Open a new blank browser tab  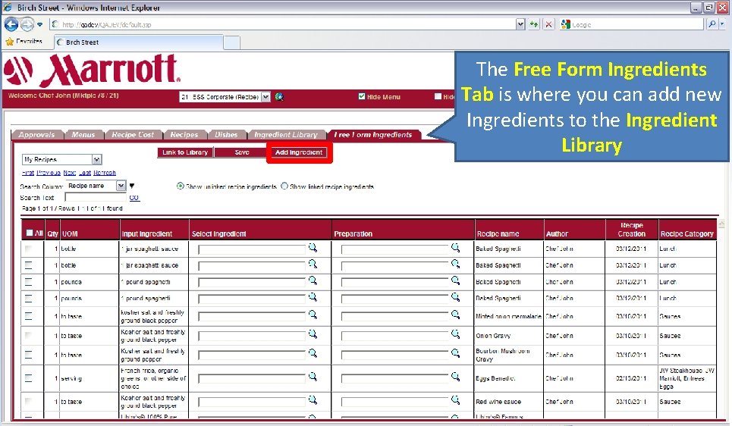(x=231, y=42)
